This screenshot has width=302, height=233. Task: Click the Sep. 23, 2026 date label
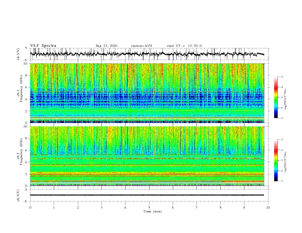[x=106, y=46]
